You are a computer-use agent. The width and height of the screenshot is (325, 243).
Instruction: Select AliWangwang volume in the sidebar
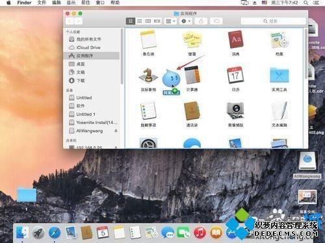[92, 131]
